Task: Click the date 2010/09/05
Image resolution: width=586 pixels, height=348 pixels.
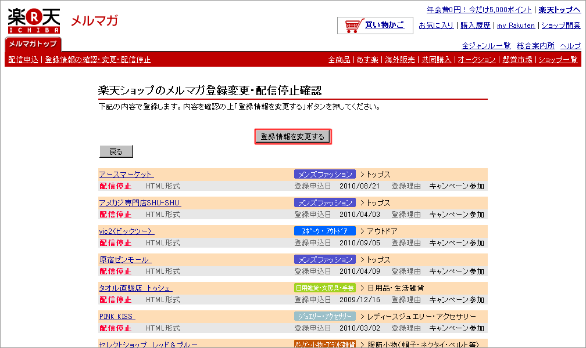Action: click(359, 242)
